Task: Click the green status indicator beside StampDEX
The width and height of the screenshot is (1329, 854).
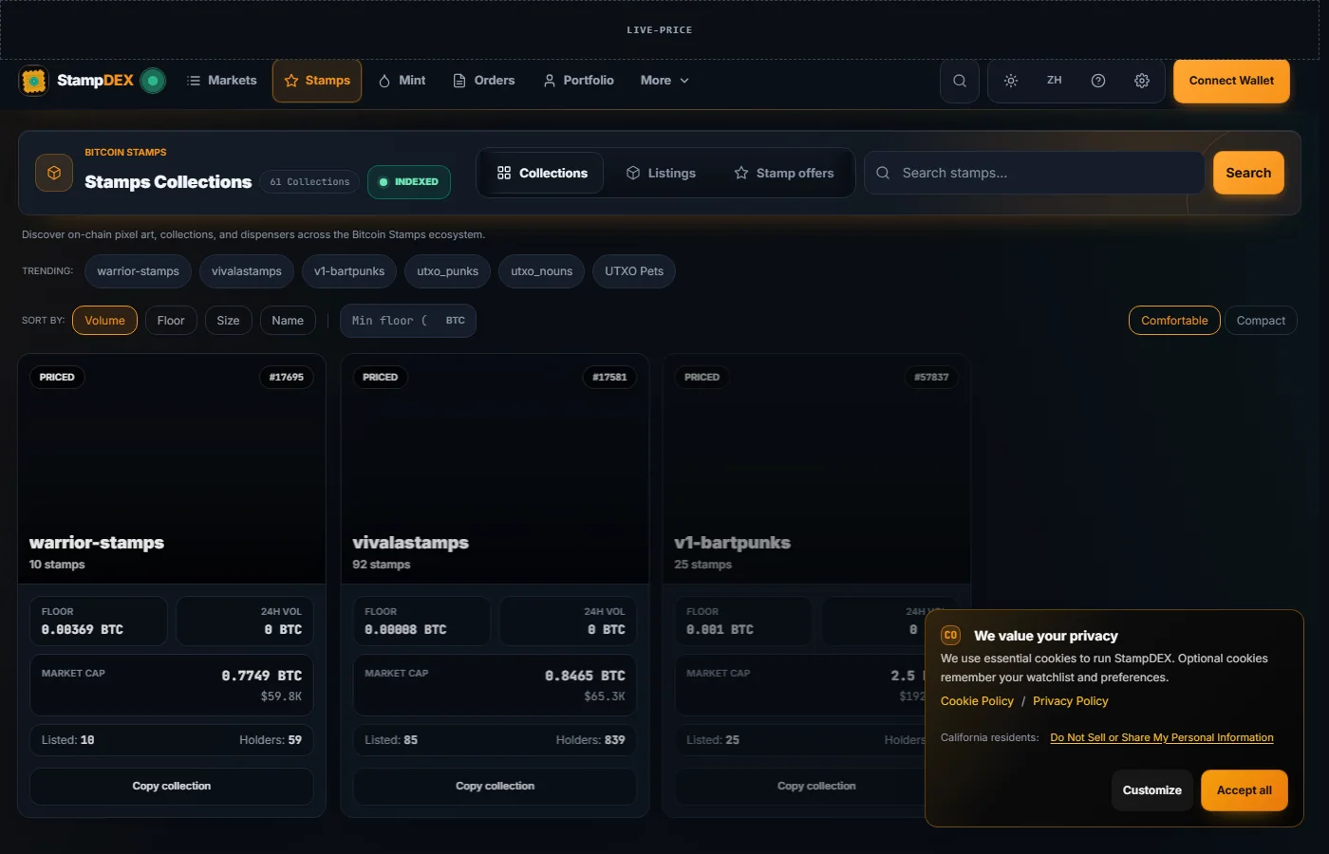Action: 153,81
